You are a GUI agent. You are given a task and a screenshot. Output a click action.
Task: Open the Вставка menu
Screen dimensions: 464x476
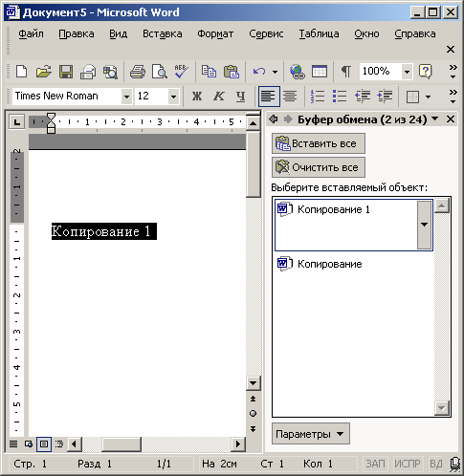[163, 33]
